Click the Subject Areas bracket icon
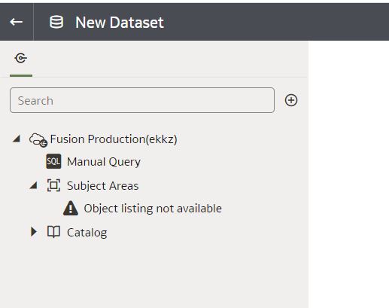The height and width of the screenshot is (308, 389). 53,185
